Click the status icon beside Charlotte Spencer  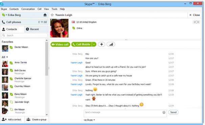[12, 79]
